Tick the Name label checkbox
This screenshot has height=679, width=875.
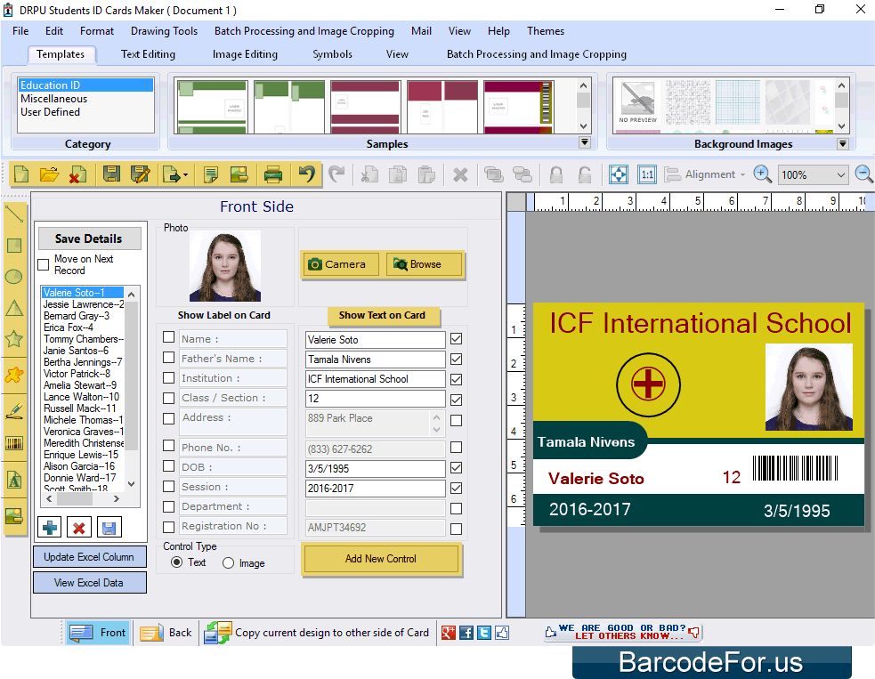coord(168,337)
